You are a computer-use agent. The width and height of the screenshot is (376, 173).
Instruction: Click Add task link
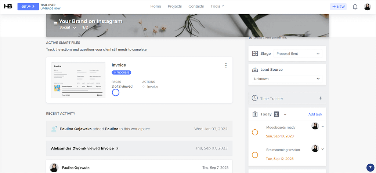click(x=315, y=114)
